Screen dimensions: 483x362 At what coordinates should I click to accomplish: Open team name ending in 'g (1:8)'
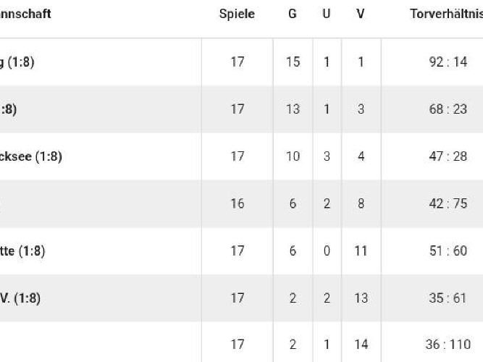click(17, 62)
